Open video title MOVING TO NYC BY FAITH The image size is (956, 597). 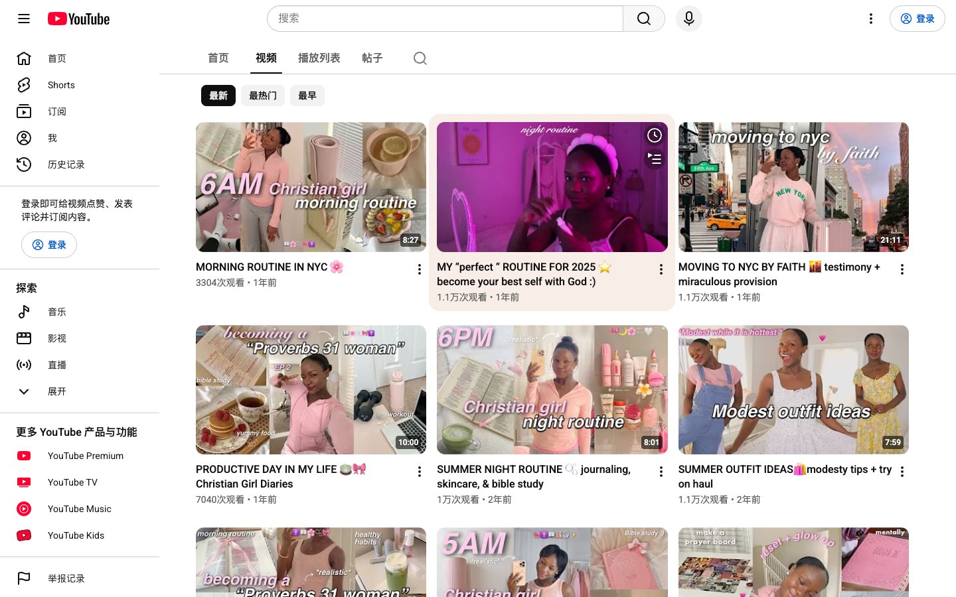pos(779,274)
